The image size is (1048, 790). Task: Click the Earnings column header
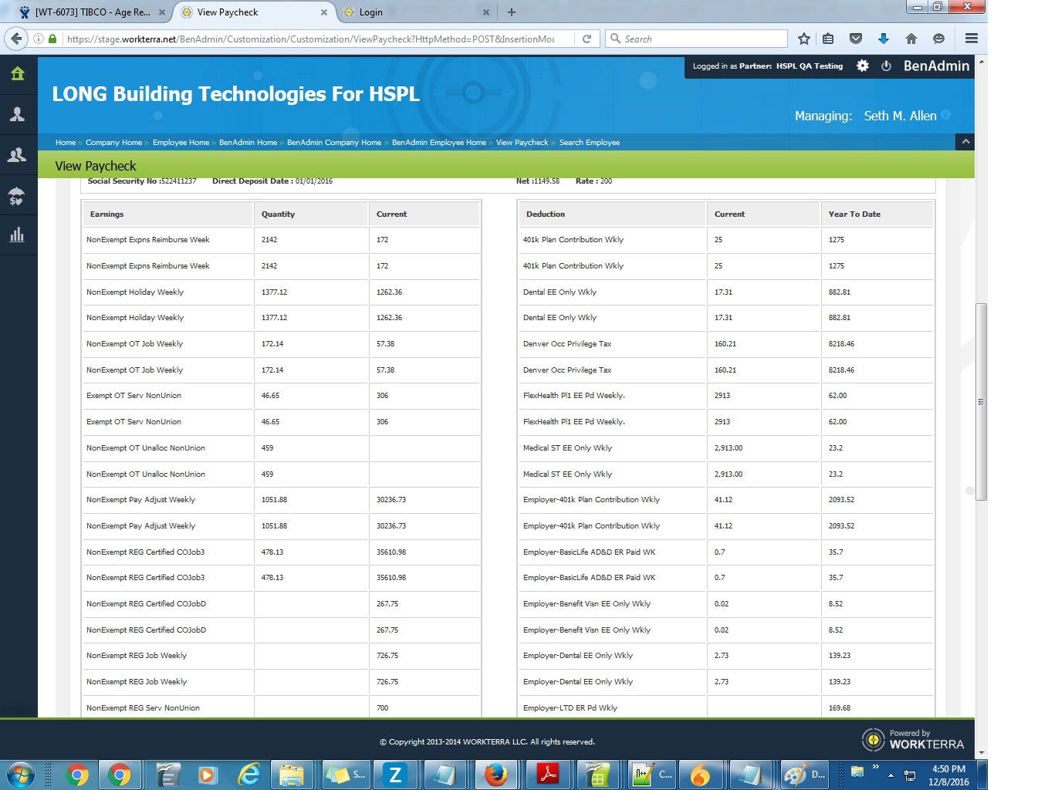pyautogui.click(x=167, y=214)
